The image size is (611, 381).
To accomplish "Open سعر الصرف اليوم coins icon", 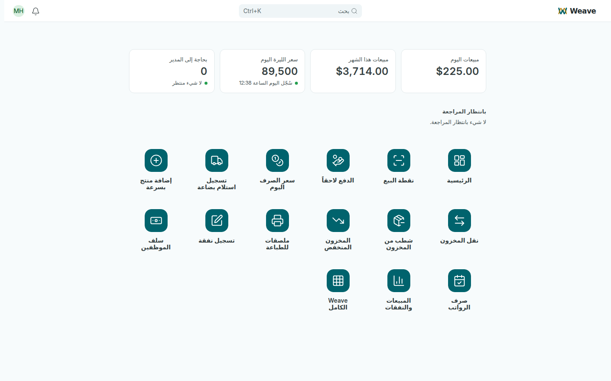I will (277, 160).
